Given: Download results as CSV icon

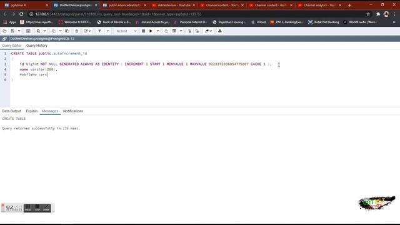Looking at the screenshot, I should click(219, 31).
